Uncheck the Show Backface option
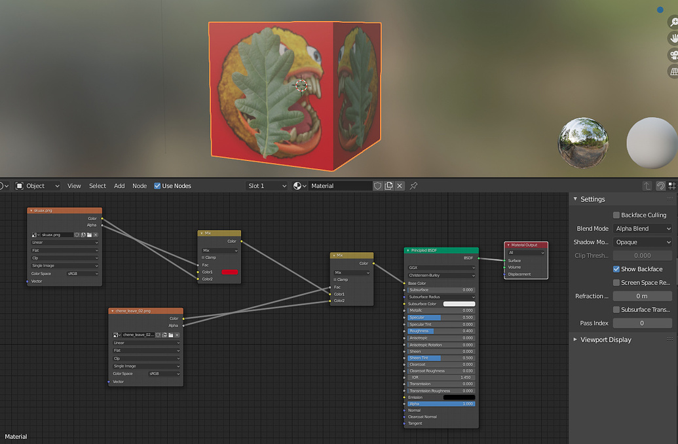This screenshot has height=444, width=678. [x=616, y=269]
